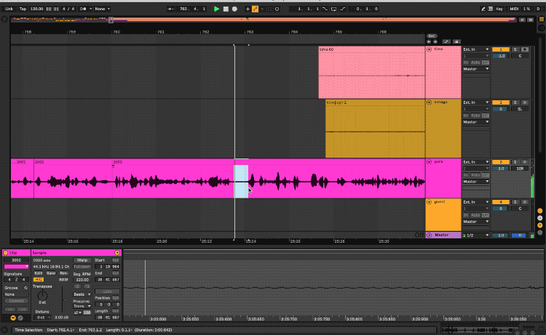The height and width of the screenshot is (335, 546).
Task: Click the Key map mode switch
Action: click(x=499, y=9)
